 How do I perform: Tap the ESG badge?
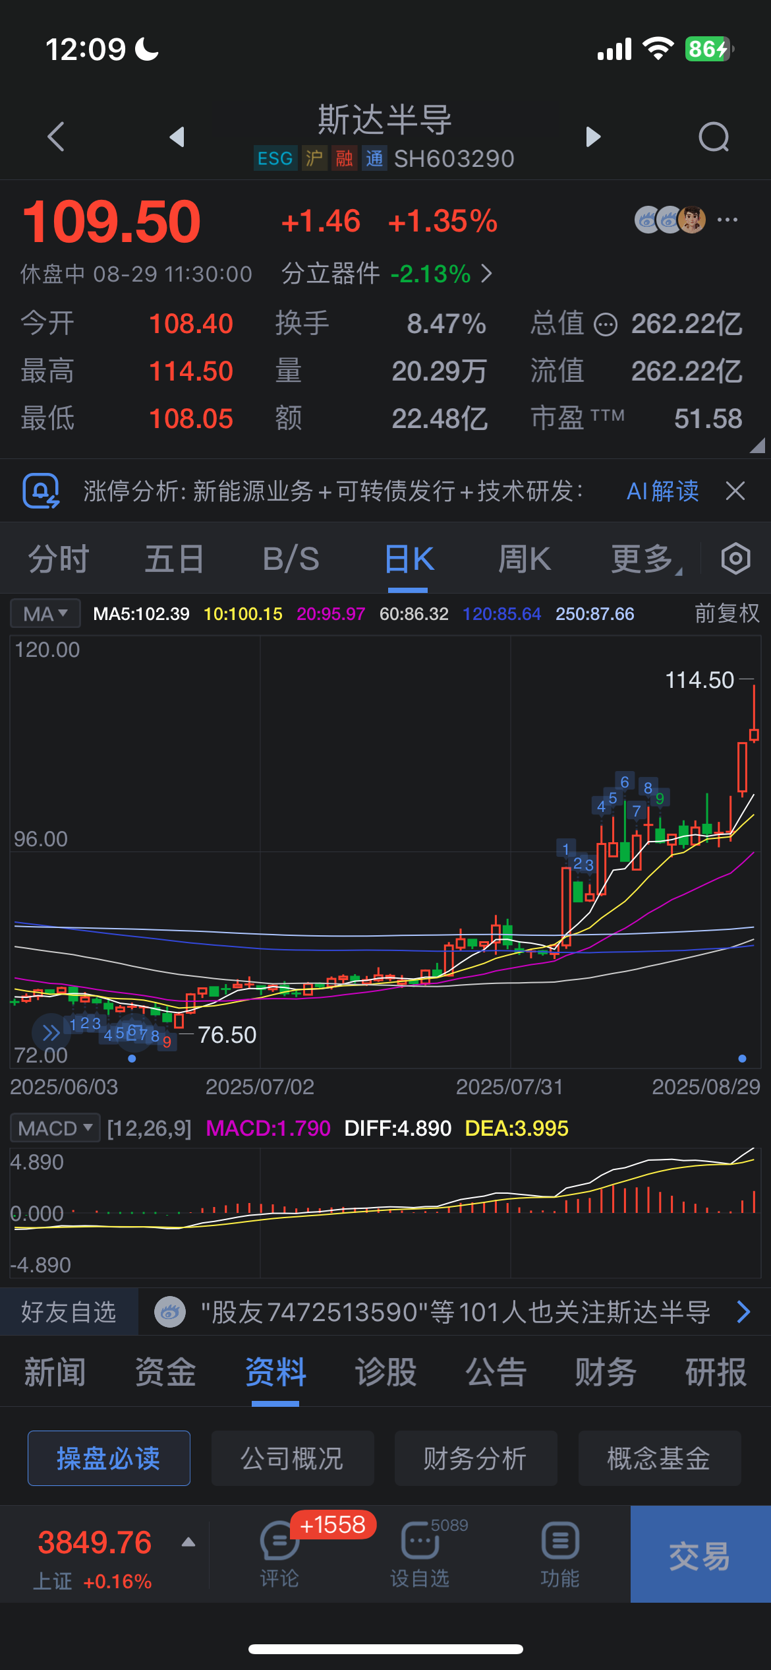pos(275,158)
